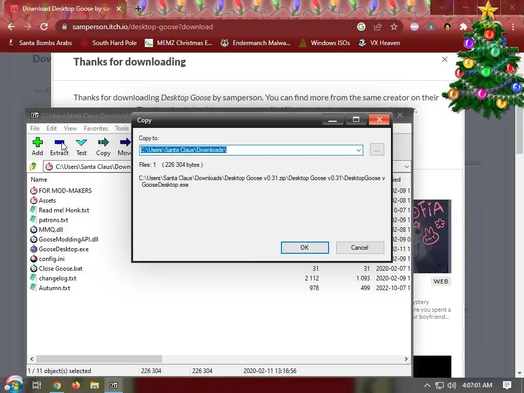
Task: Click the browser Back arrow
Action: coord(11,27)
